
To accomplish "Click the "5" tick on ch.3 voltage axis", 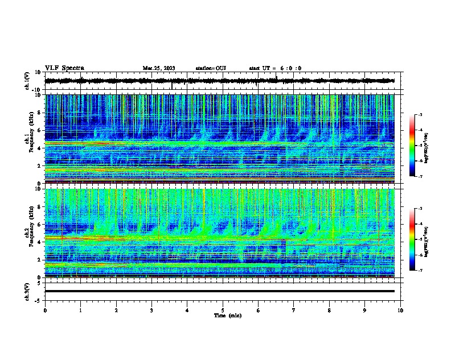I will click(39, 283).
